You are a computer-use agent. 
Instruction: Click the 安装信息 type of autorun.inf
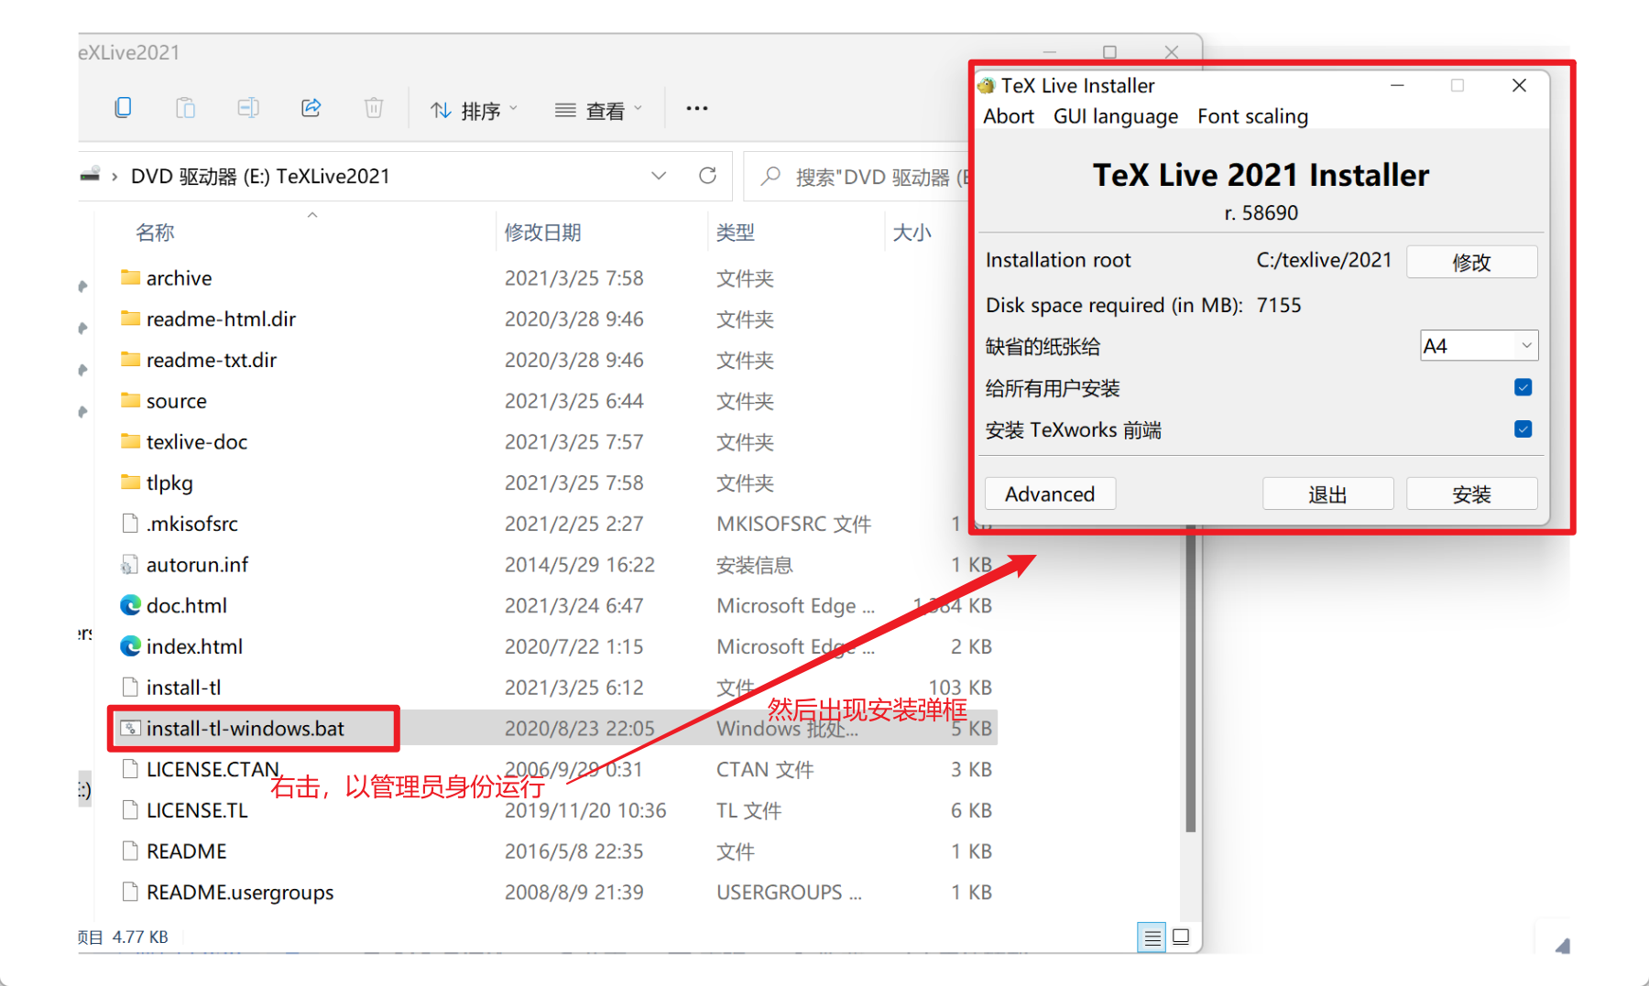tap(754, 565)
